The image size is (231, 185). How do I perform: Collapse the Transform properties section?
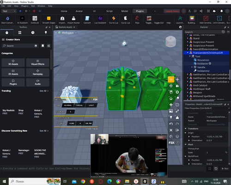186,129
